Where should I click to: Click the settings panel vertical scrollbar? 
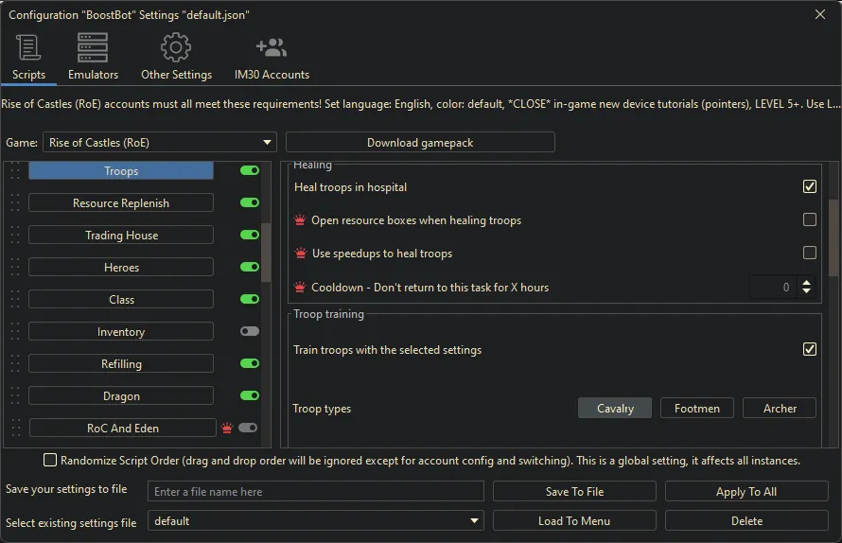coord(833,237)
